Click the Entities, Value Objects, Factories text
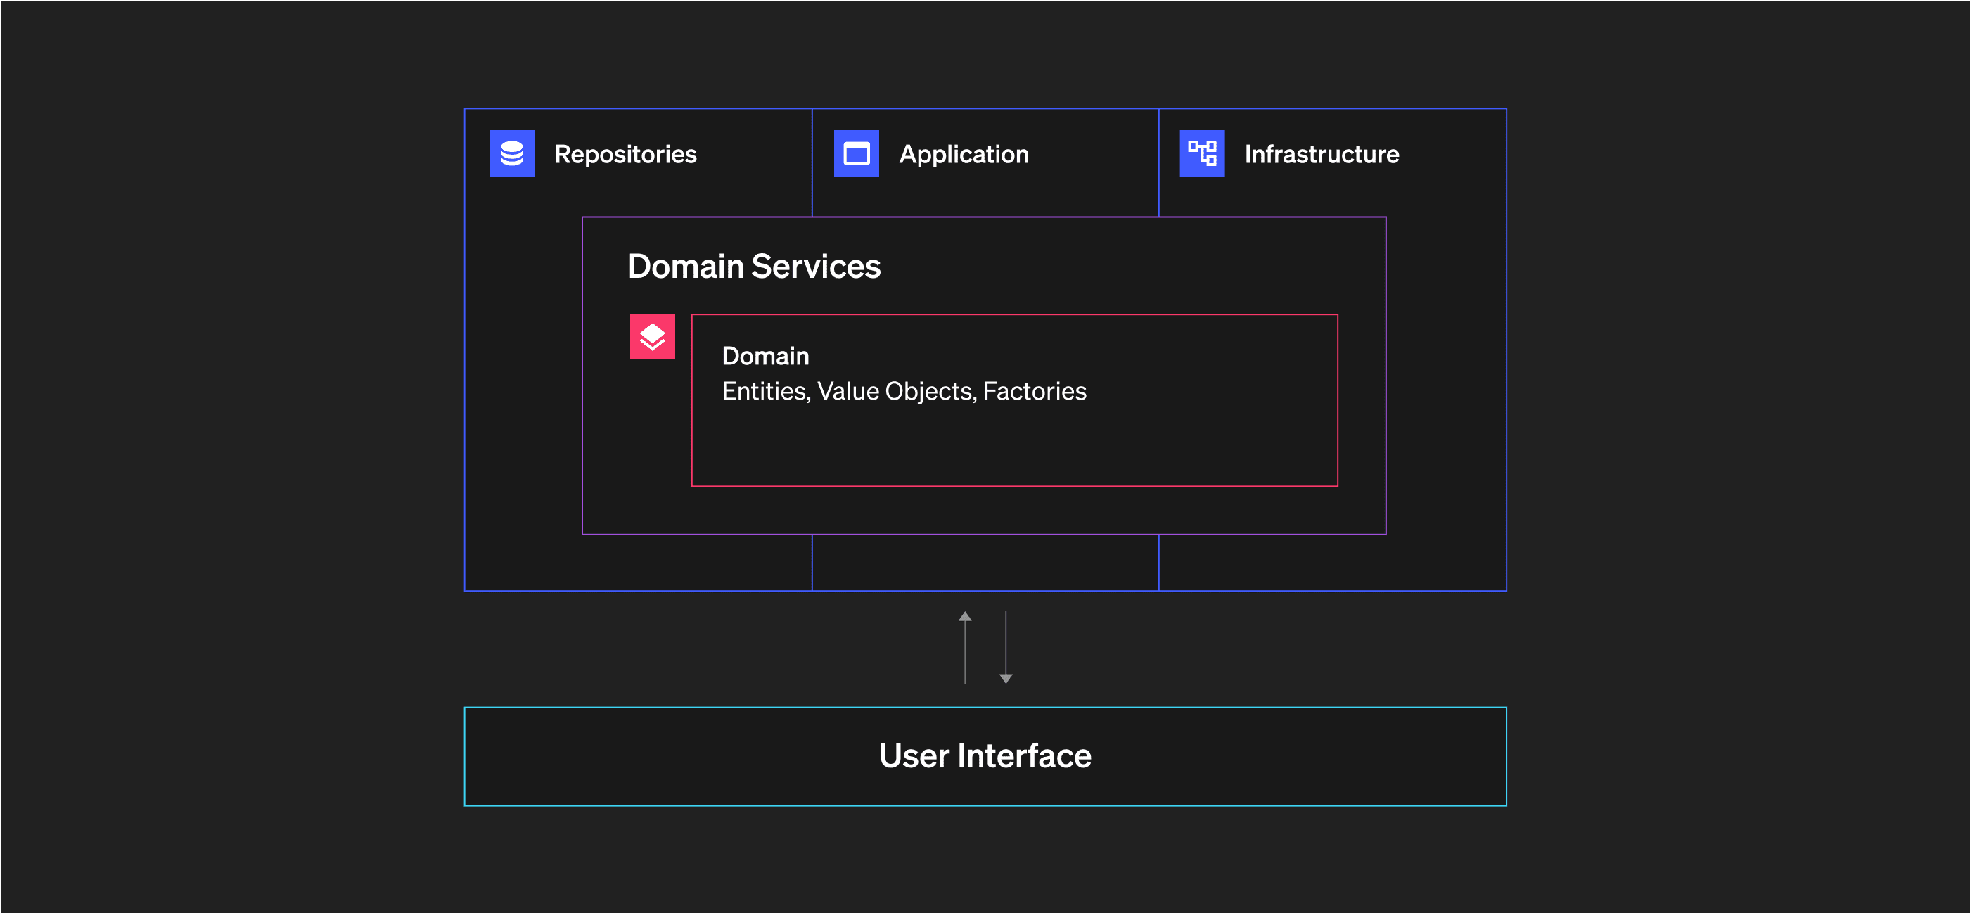Viewport: 1970px width, 913px height. [x=903, y=392]
